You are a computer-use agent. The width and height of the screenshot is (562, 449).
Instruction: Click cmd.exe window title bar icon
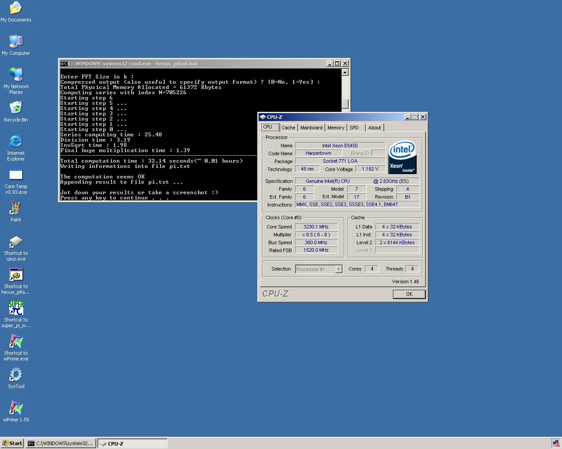(64, 64)
